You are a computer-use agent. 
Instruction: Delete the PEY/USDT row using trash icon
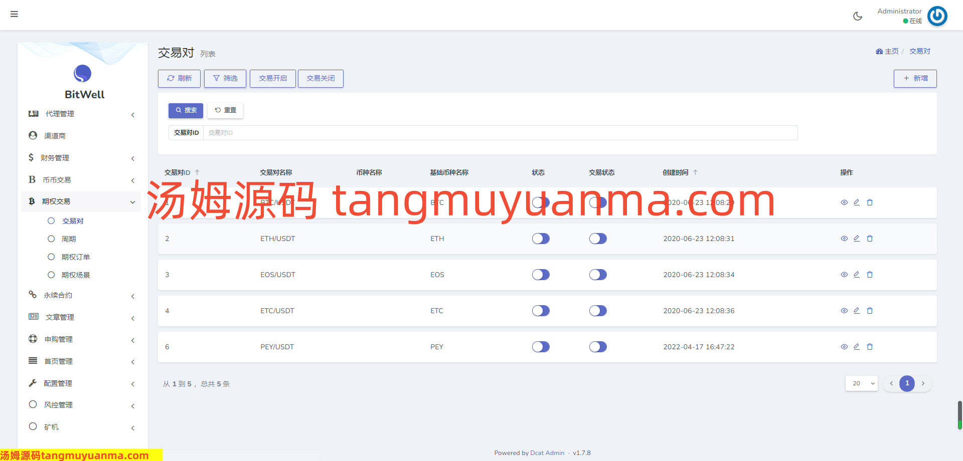tap(870, 347)
